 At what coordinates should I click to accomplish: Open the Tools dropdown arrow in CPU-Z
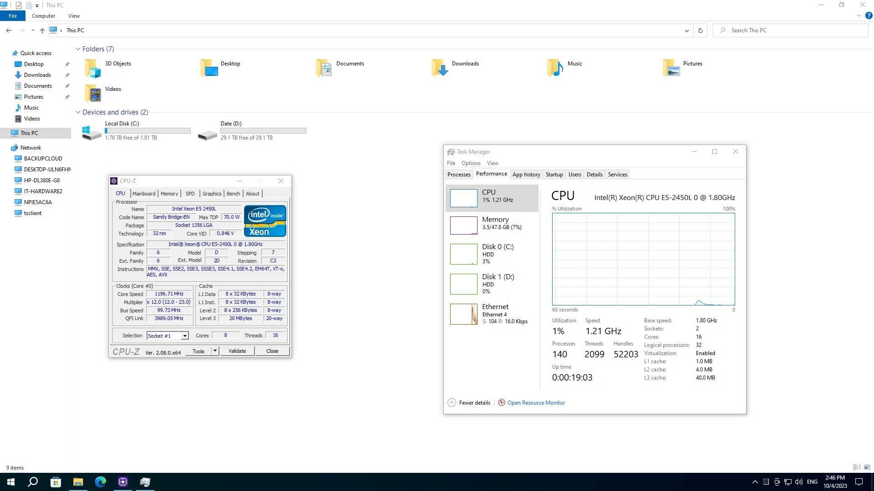point(215,351)
